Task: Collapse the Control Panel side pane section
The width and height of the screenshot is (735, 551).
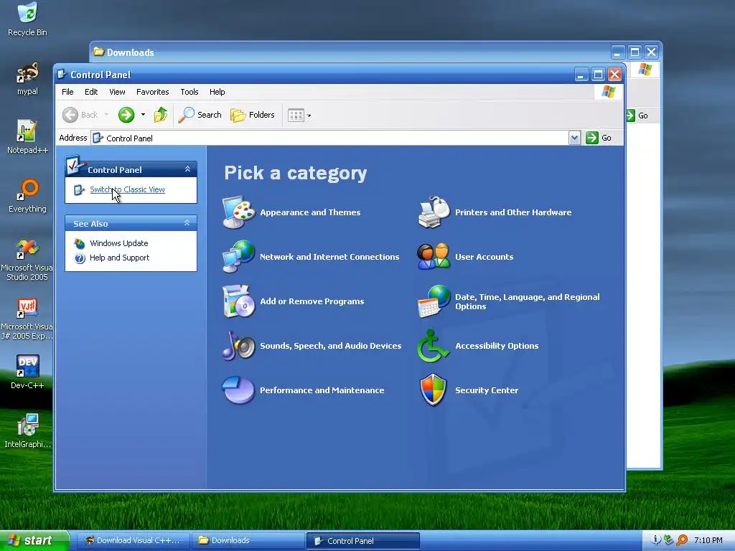Action: point(187,169)
